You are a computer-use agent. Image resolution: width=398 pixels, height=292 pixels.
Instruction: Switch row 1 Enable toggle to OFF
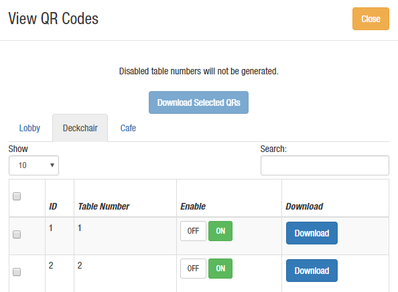(193, 231)
